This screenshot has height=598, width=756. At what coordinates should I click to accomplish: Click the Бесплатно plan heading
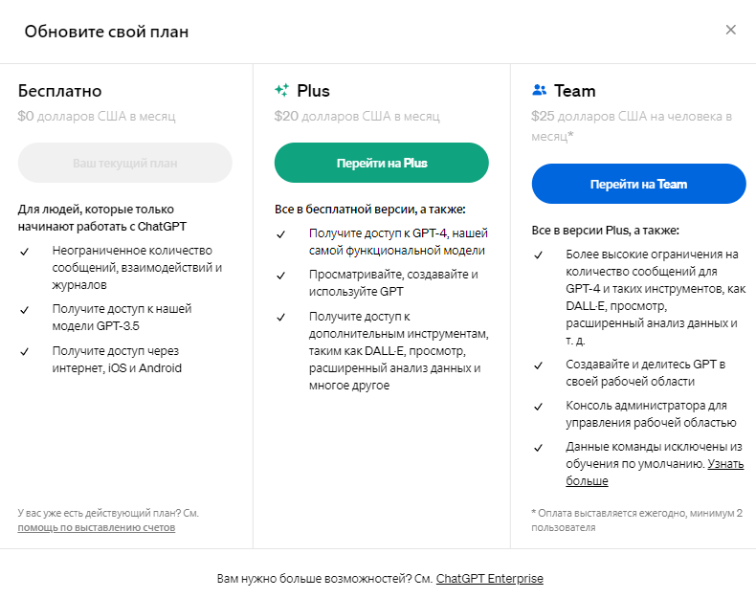pyautogui.click(x=59, y=91)
